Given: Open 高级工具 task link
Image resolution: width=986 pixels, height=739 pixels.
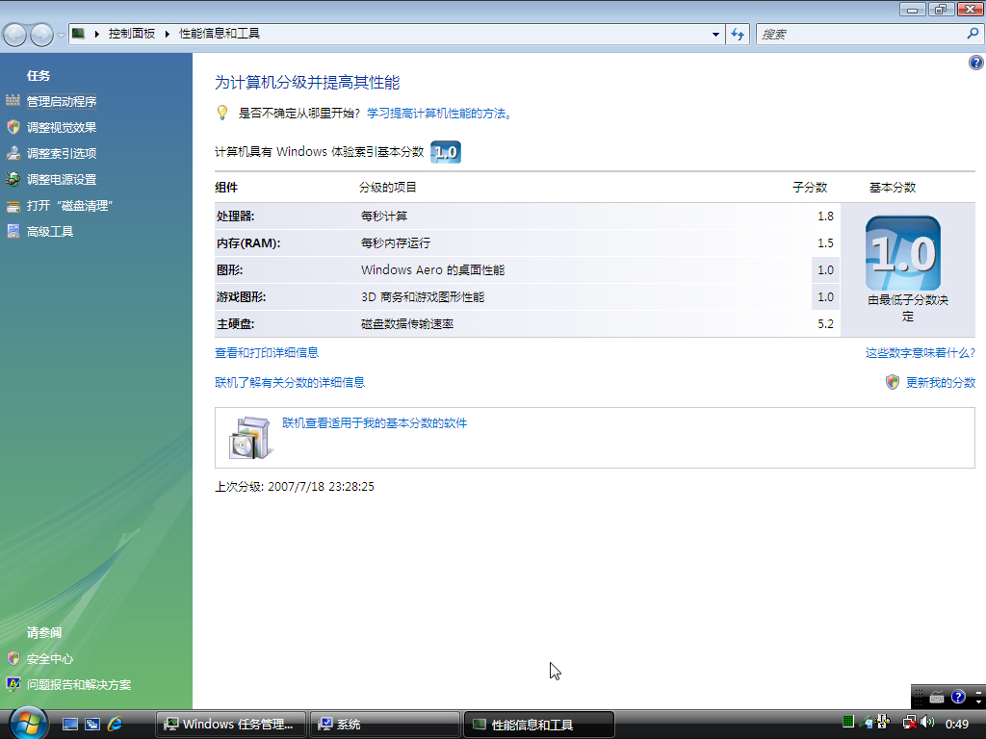Looking at the screenshot, I should point(50,231).
